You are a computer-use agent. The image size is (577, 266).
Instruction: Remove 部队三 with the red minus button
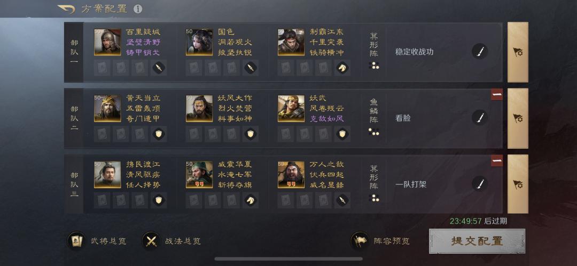click(x=497, y=160)
